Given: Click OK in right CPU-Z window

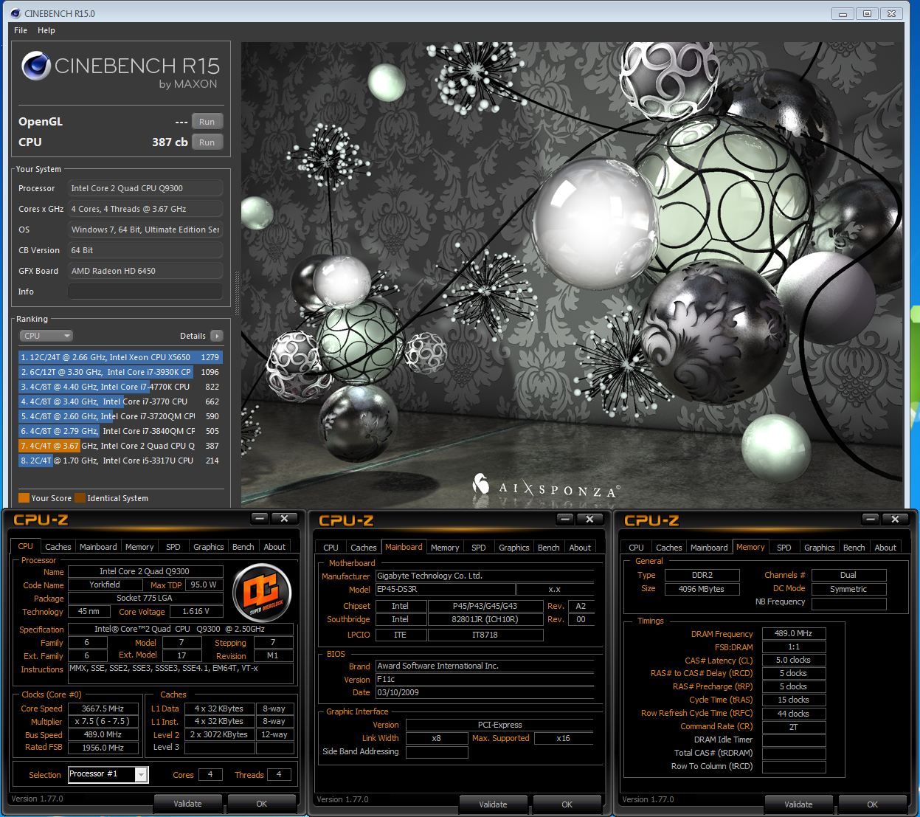Looking at the screenshot, I should (873, 804).
